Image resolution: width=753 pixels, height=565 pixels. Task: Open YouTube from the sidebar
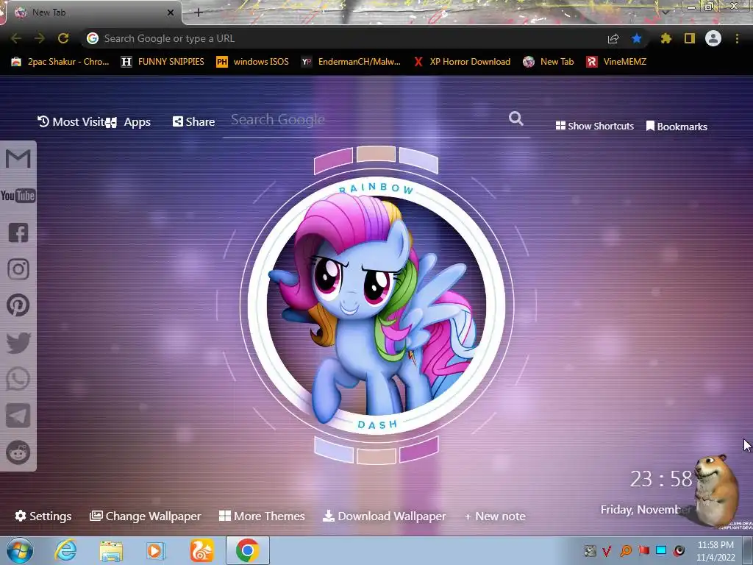[x=18, y=196]
